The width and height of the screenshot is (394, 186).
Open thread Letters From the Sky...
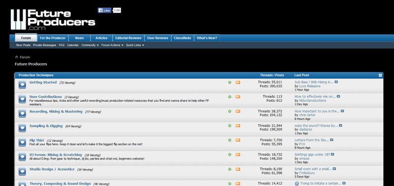(x=312, y=140)
